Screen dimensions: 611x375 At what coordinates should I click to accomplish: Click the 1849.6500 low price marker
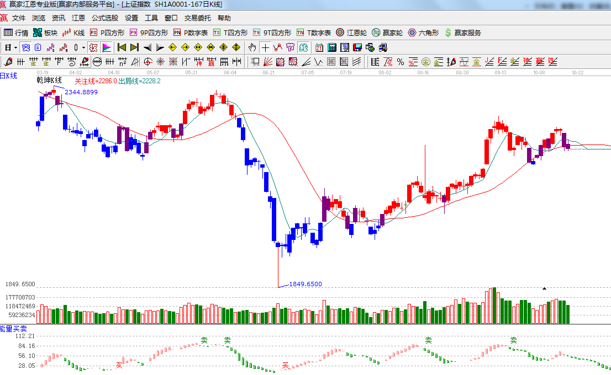[305, 284]
